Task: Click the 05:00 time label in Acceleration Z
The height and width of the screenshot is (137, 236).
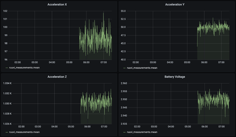Action: point(71,127)
